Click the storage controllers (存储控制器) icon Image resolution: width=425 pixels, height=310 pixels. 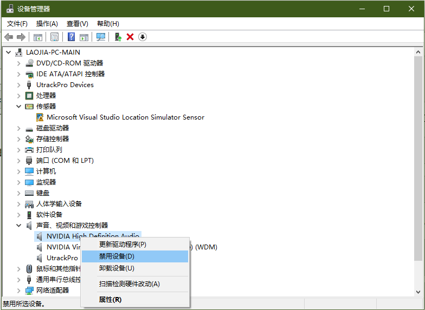pyautogui.click(x=29, y=138)
